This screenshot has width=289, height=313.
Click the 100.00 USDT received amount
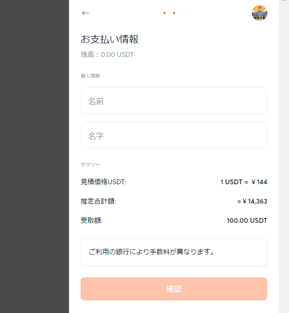pyautogui.click(x=247, y=220)
